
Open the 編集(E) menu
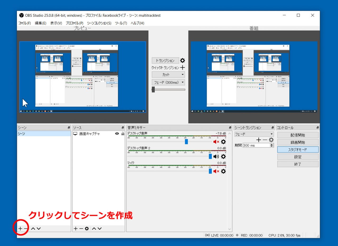(40, 23)
